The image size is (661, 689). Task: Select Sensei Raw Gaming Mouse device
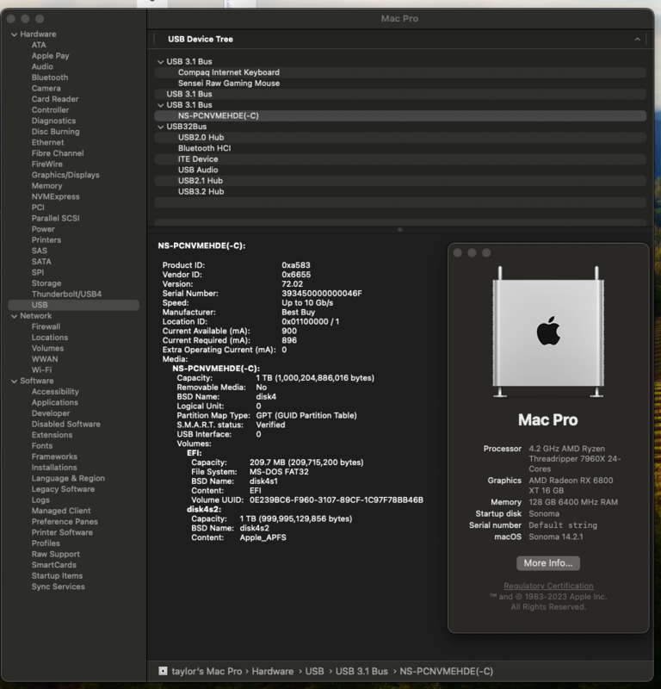click(228, 84)
